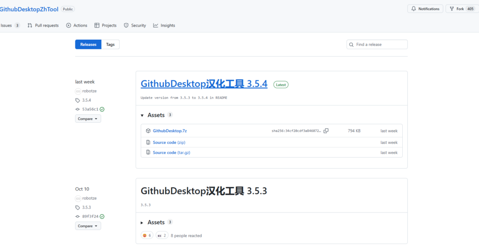Click the Public visibility label
479x246 pixels.
click(x=68, y=9)
